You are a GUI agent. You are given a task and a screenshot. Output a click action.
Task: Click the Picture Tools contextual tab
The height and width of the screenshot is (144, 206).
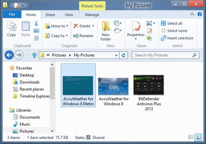coord(92,6)
